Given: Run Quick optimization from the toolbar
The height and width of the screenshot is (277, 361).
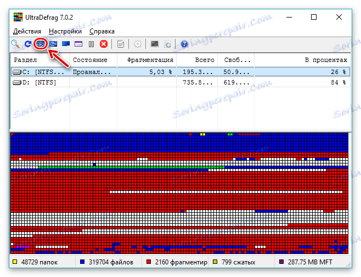Looking at the screenshot, I should coord(53,44).
